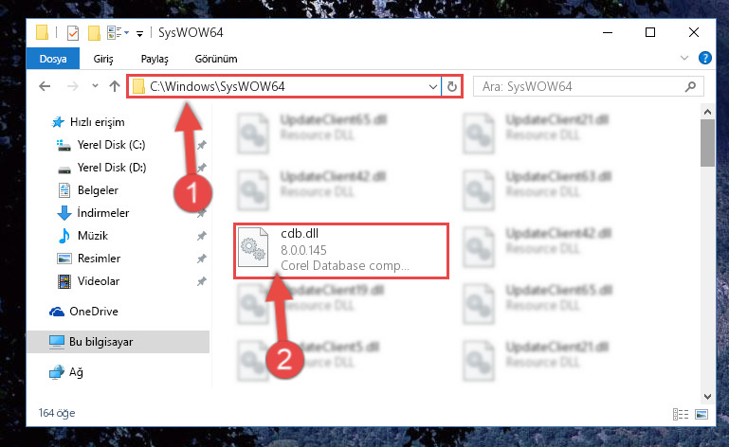Refresh the SysWOW64 folder view
This screenshot has height=447, width=729.
click(451, 87)
